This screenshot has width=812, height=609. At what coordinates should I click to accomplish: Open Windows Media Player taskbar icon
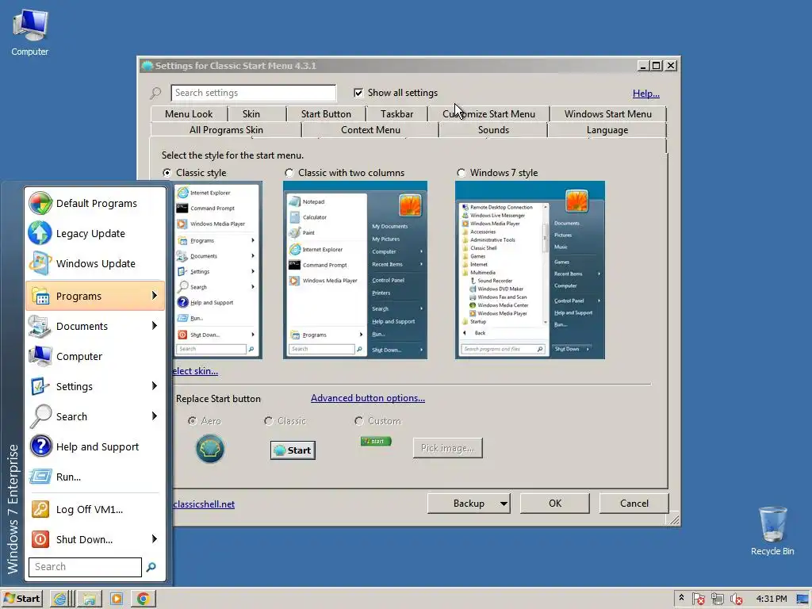pyautogui.click(x=117, y=599)
